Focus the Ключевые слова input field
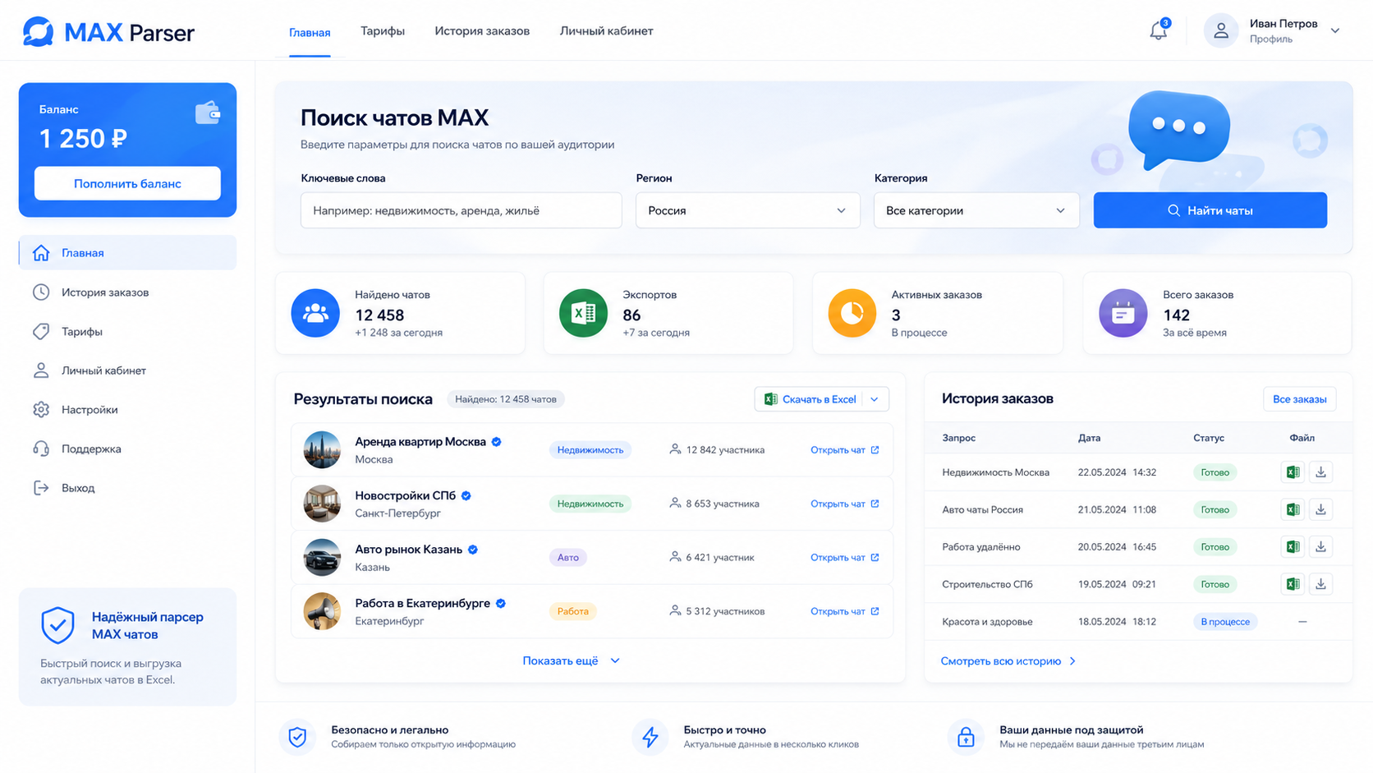Screen dimensions: 1373x773 (x=461, y=210)
